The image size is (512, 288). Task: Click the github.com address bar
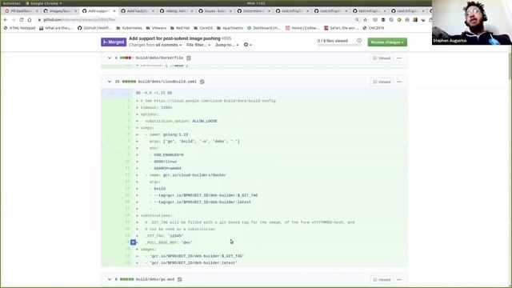196,20
